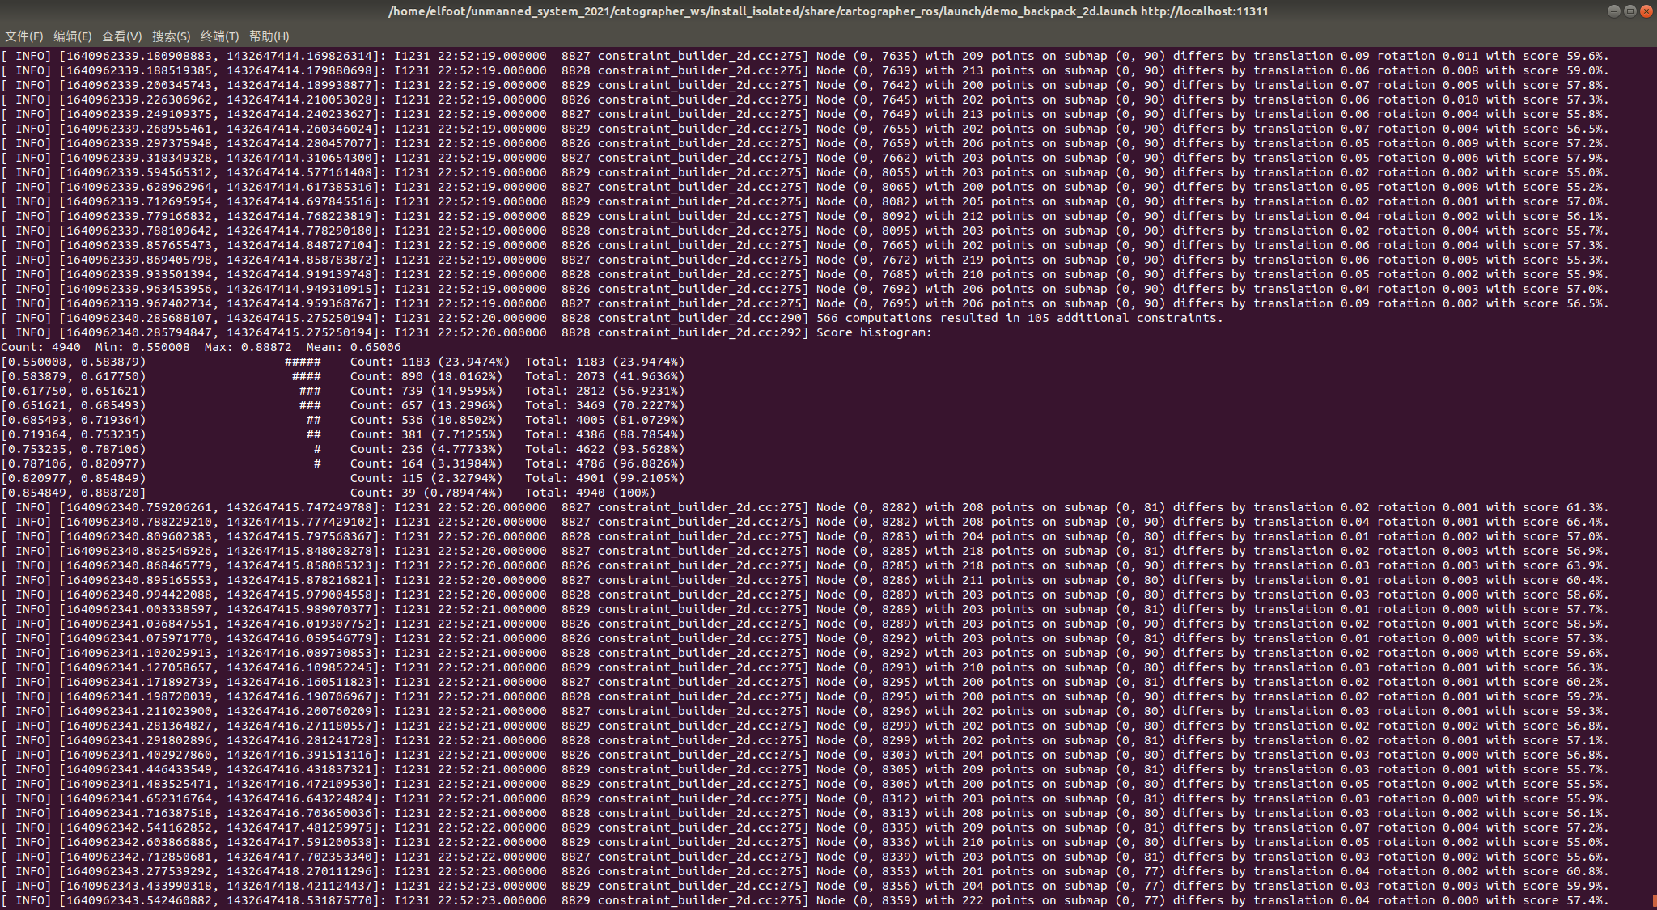Image resolution: width=1657 pixels, height=910 pixels.
Task: Open the 搜索(S) menu
Action: 171,36
